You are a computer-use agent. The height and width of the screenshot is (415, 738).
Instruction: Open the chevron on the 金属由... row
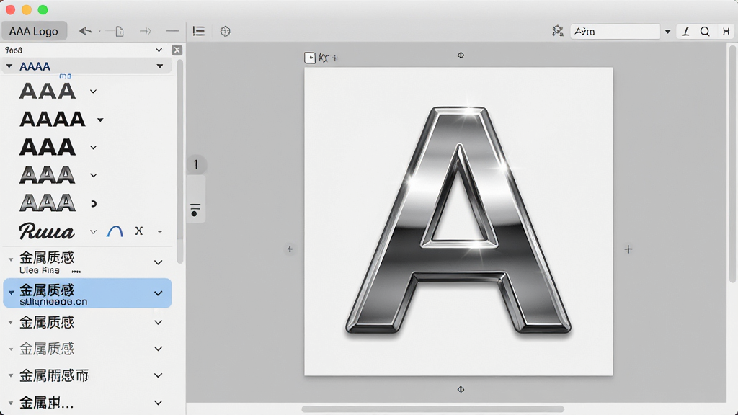pos(159,403)
